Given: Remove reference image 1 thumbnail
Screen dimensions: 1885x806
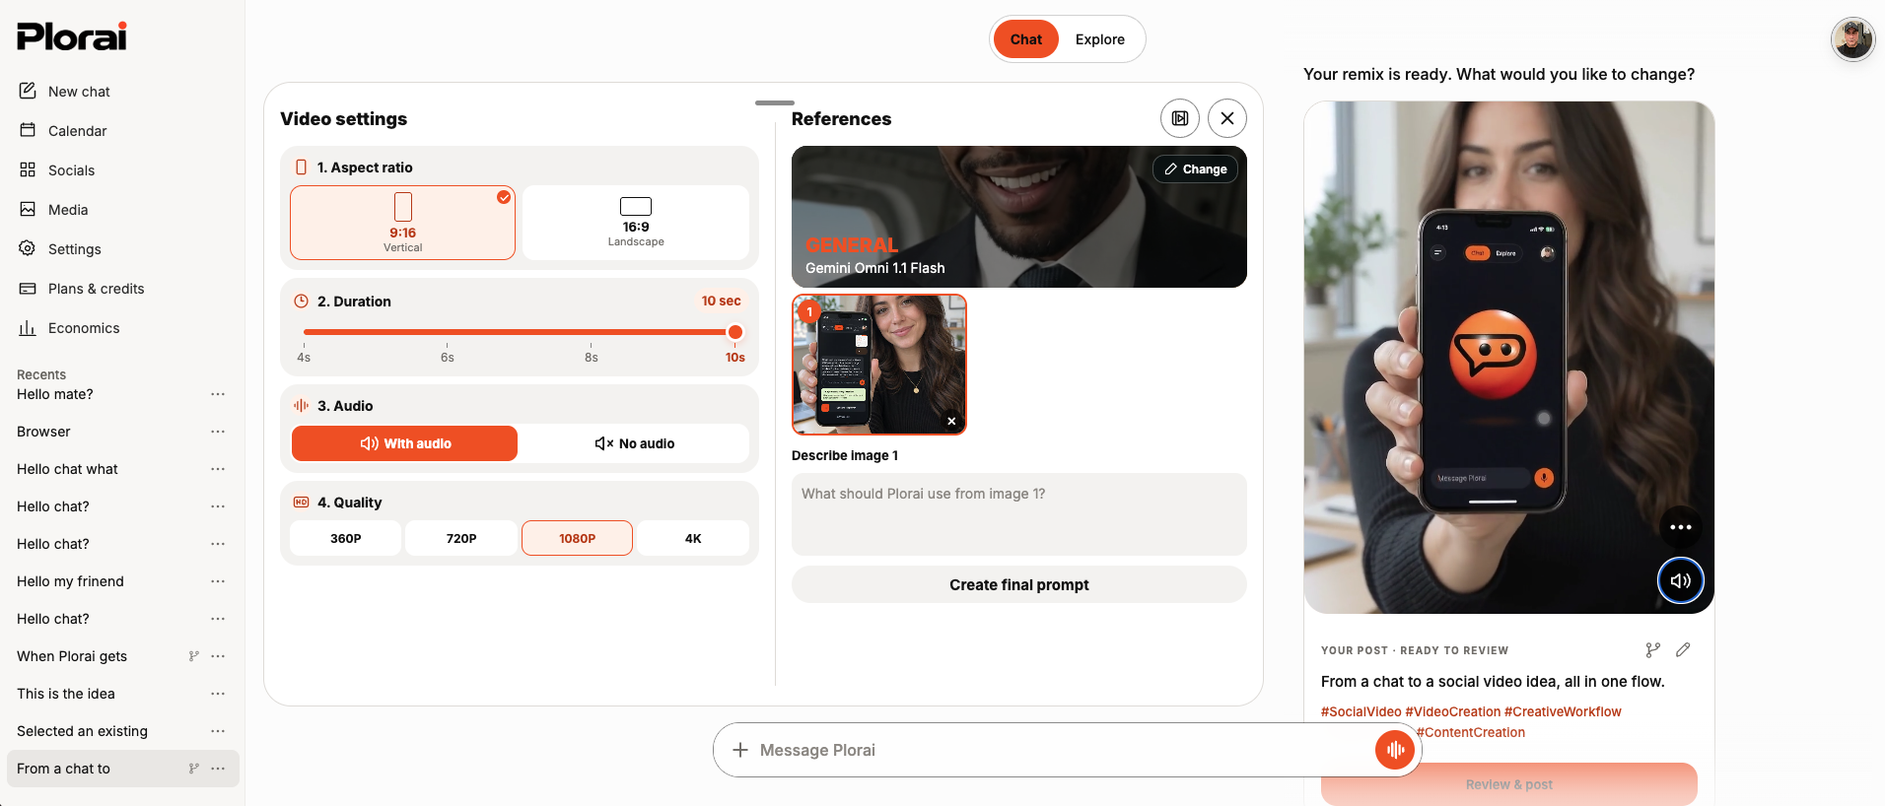Looking at the screenshot, I should pos(951,421).
